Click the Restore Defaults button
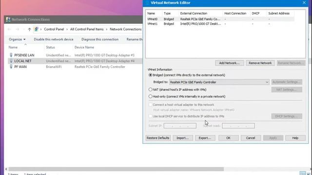The width and height of the screenshot is (312, 175). pyautogui.click(x=158, y=138)
